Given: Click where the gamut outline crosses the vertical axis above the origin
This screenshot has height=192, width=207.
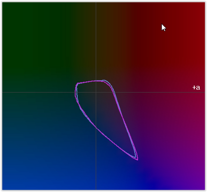Looking at the screenshot, I should [96, 81].
